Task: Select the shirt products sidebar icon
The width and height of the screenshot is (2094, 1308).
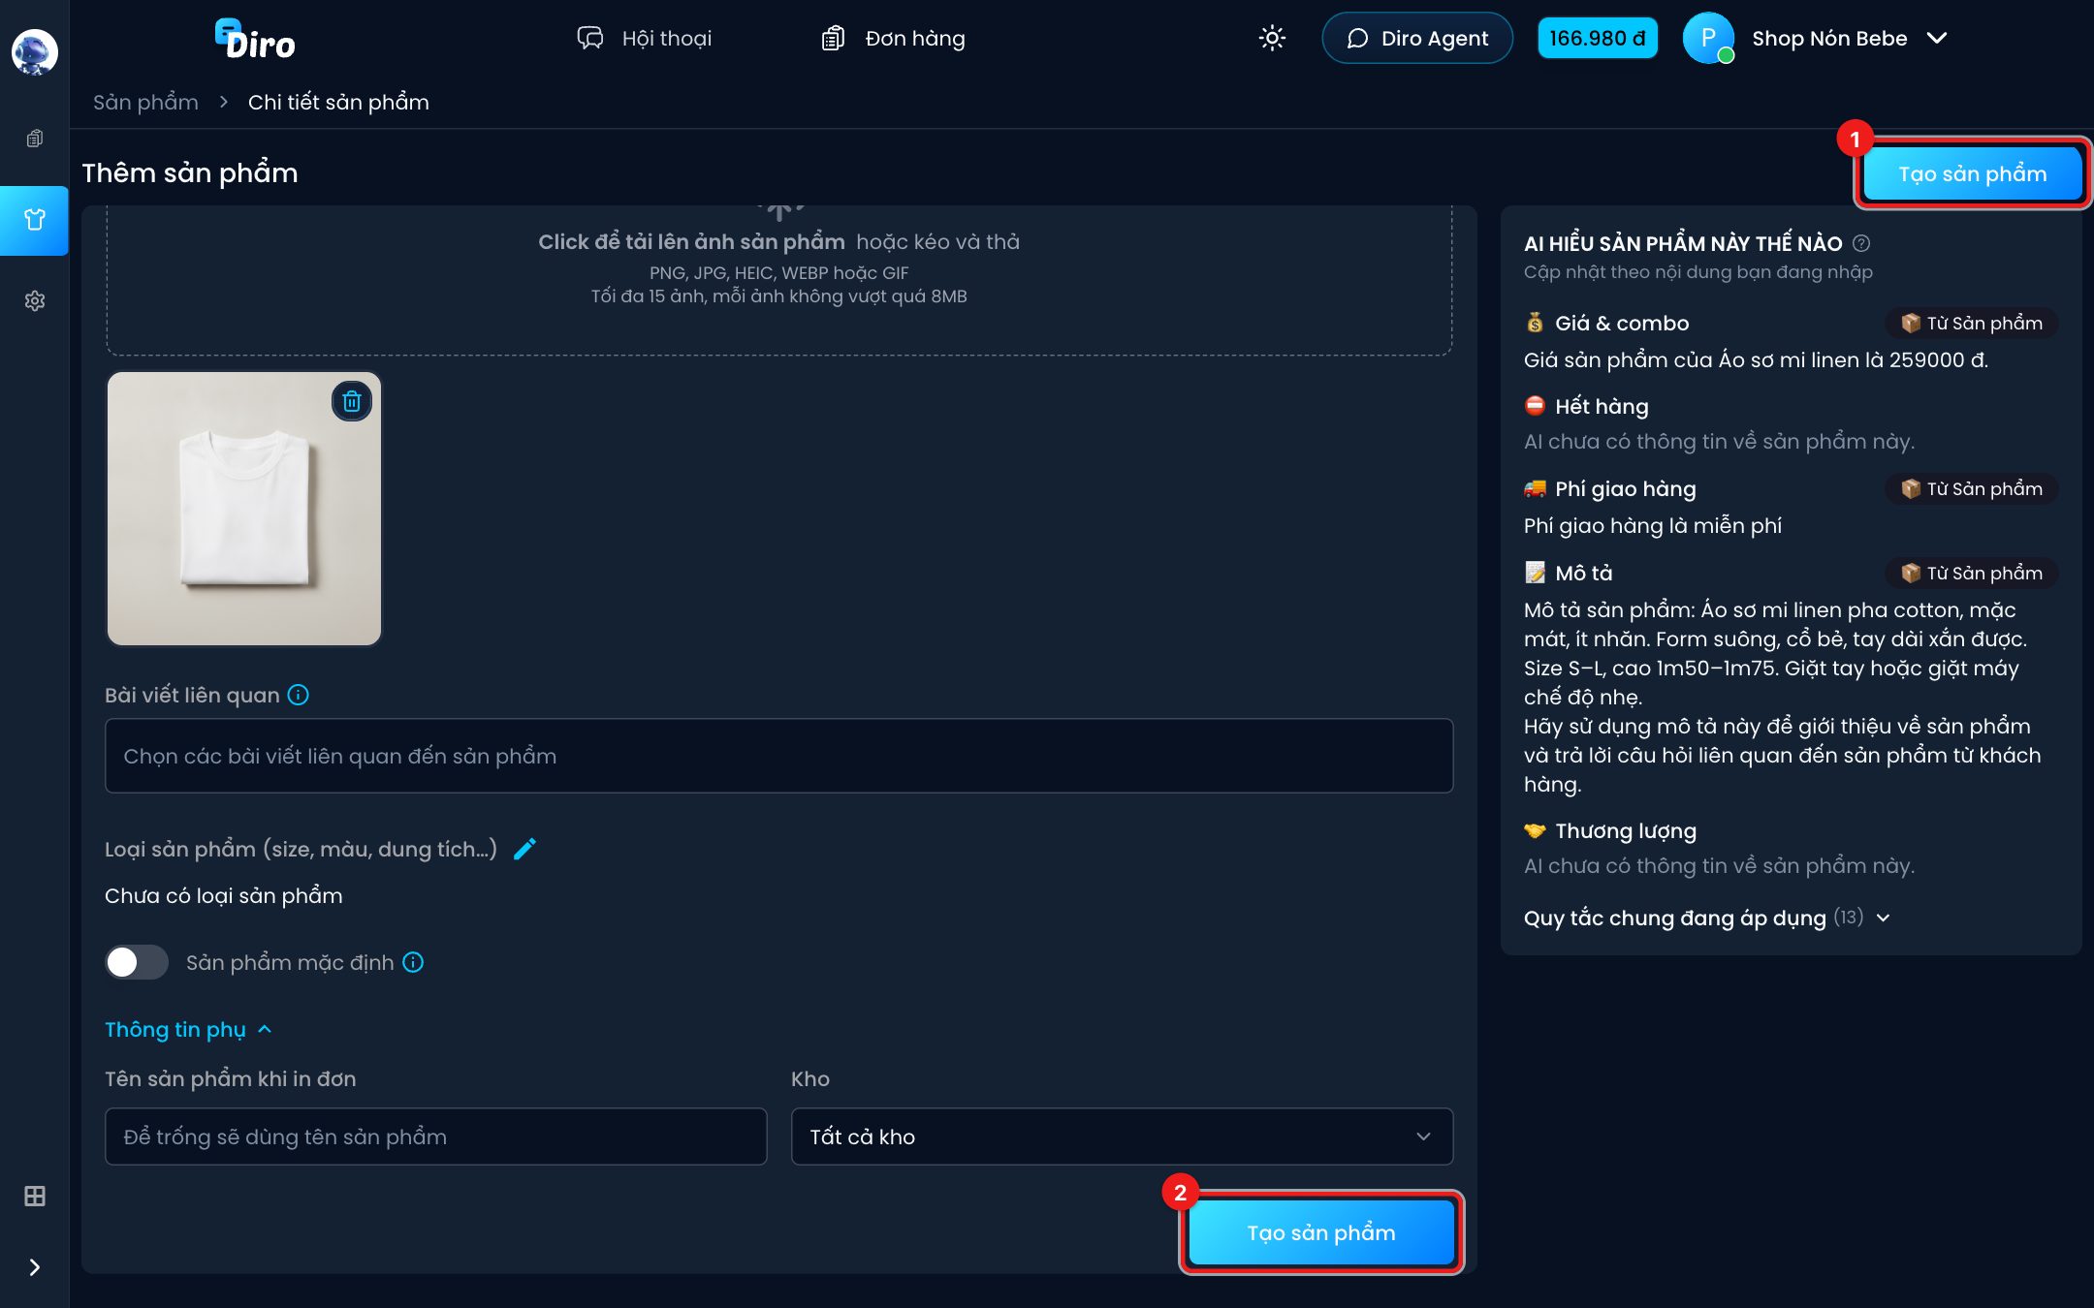Action: pos(34,220)
